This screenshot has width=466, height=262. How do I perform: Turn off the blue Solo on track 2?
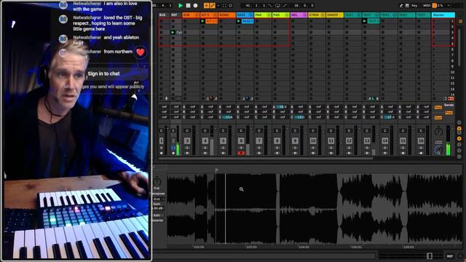tap(173, 148)
